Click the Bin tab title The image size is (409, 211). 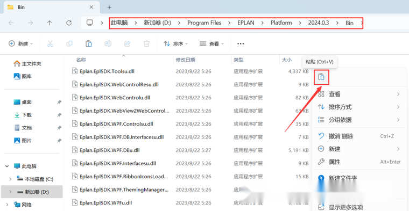pos(21,8)
